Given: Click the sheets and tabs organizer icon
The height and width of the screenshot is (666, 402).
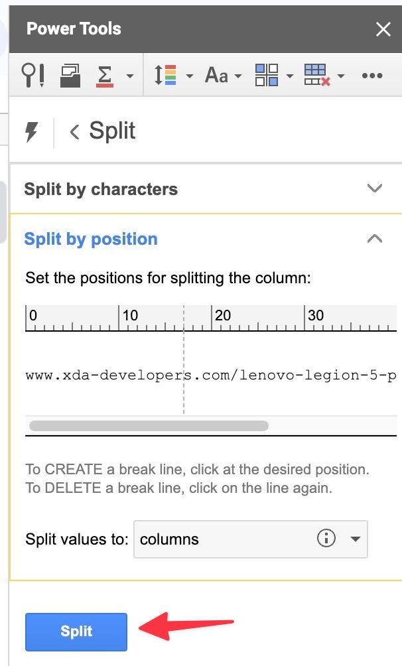Looking at the screenshot, I should [69, 76].
